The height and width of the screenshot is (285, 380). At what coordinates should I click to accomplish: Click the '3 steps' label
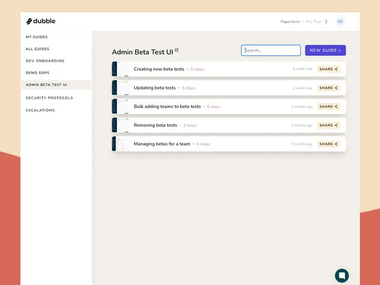click(x=190, y=125)
